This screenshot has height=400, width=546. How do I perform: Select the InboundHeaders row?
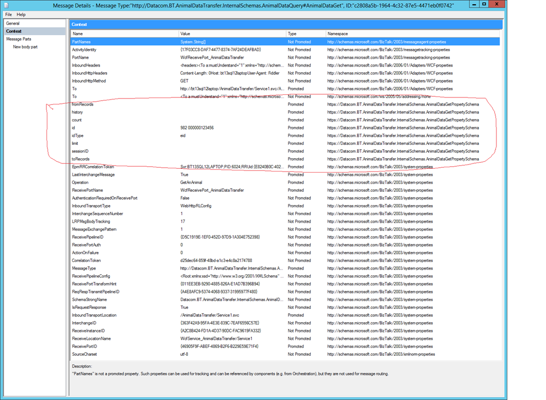pos(285,66)
